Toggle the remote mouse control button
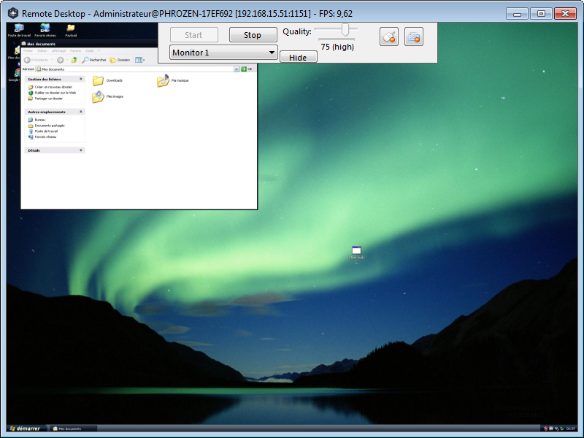 [389, 36]
